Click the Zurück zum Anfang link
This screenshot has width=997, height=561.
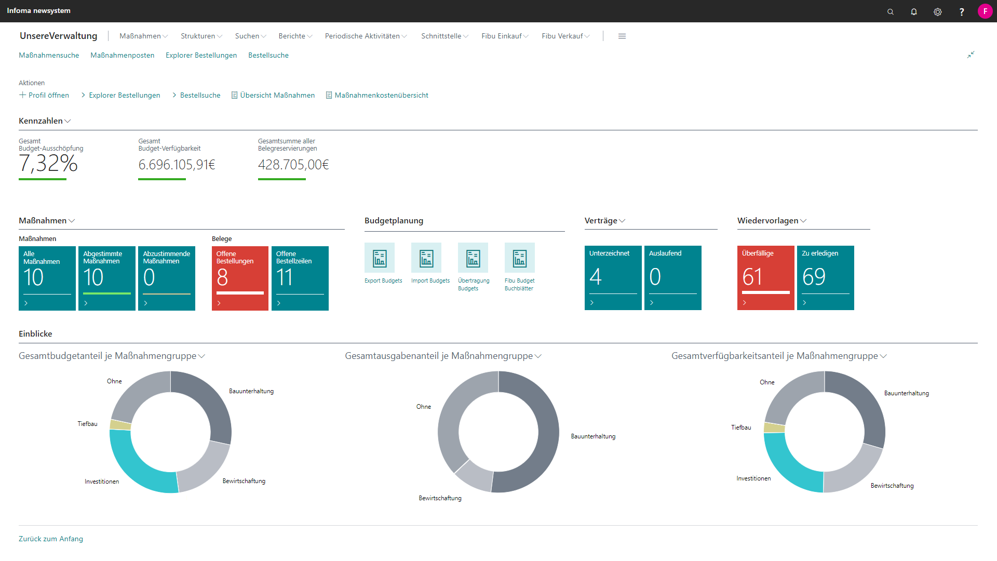tap(51, 539)
